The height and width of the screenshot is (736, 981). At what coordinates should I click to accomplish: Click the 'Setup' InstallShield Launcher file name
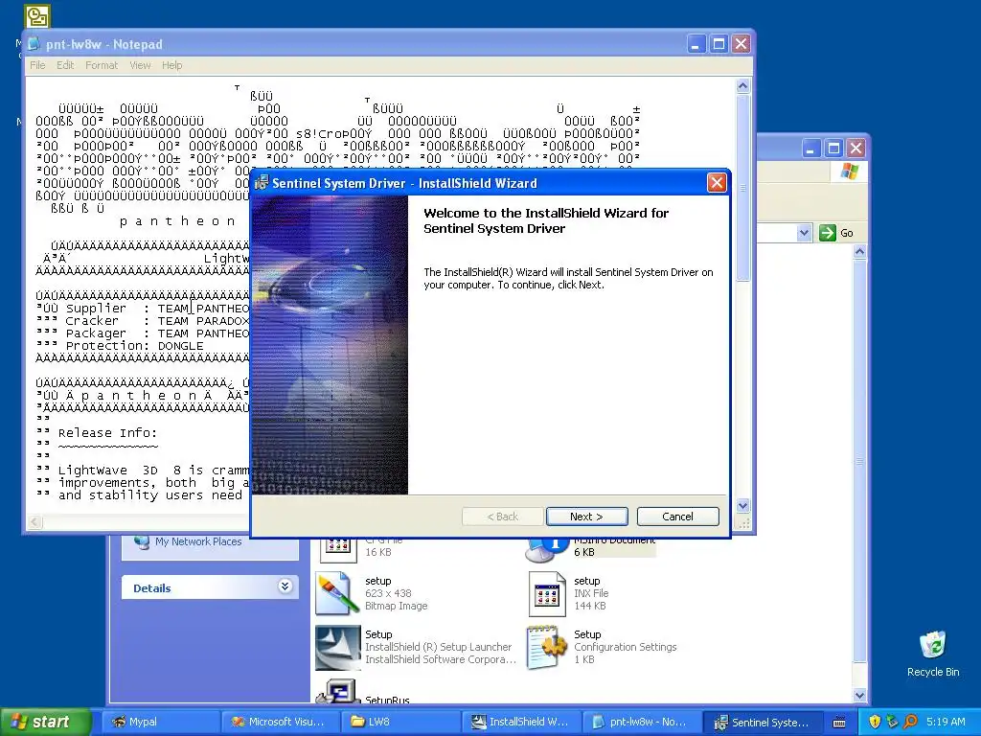click(378, 634)
